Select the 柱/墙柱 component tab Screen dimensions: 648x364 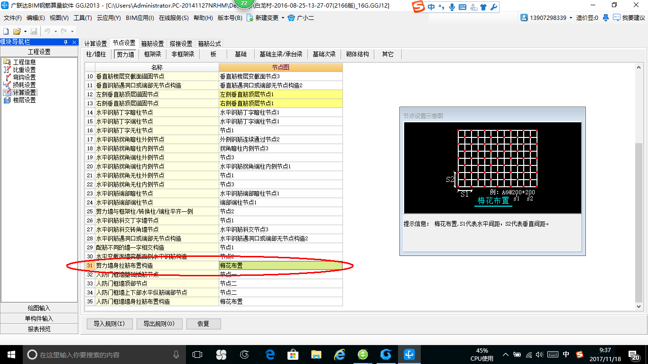96,54
